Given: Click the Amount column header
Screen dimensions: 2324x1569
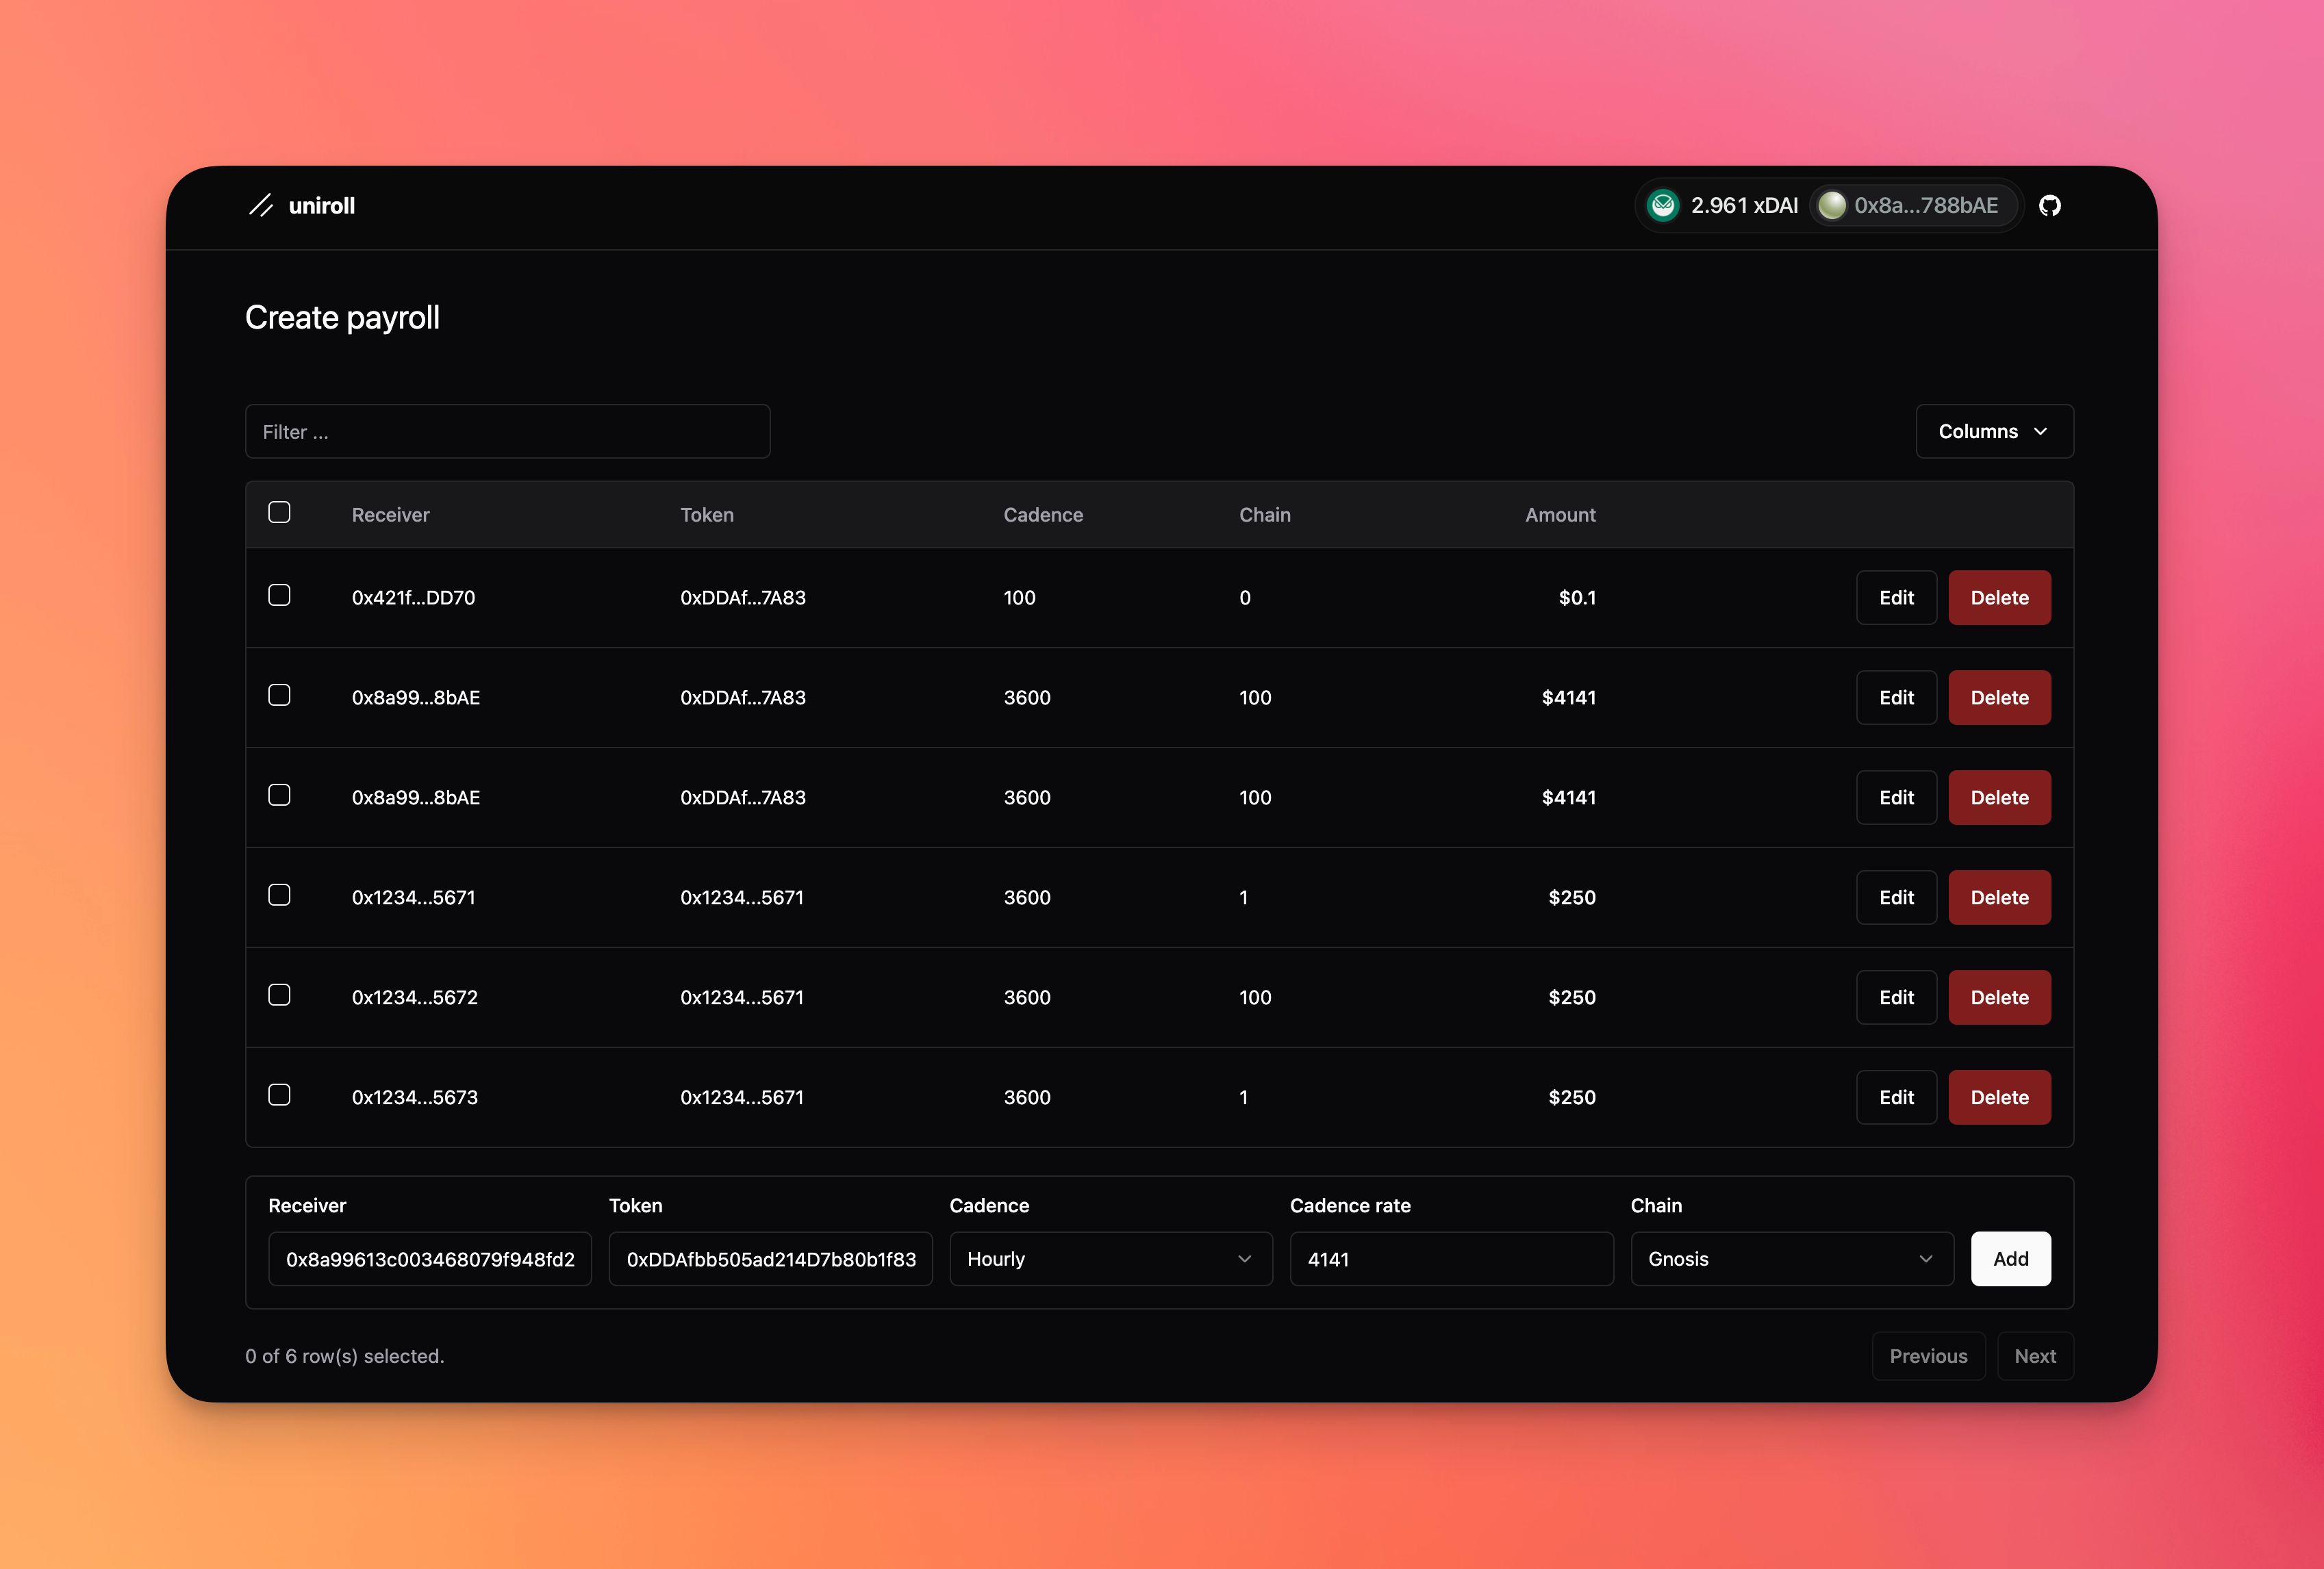Looking at the screenshot, I should [1560, 515].
